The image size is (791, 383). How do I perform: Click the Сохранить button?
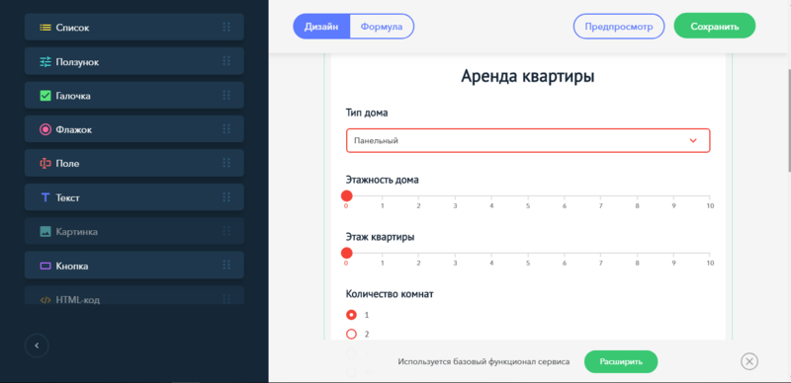[x=715, y=27]
